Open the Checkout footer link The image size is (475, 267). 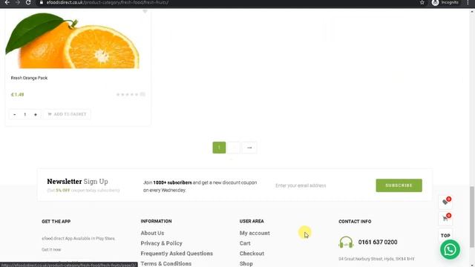click(x=252, y=254)
